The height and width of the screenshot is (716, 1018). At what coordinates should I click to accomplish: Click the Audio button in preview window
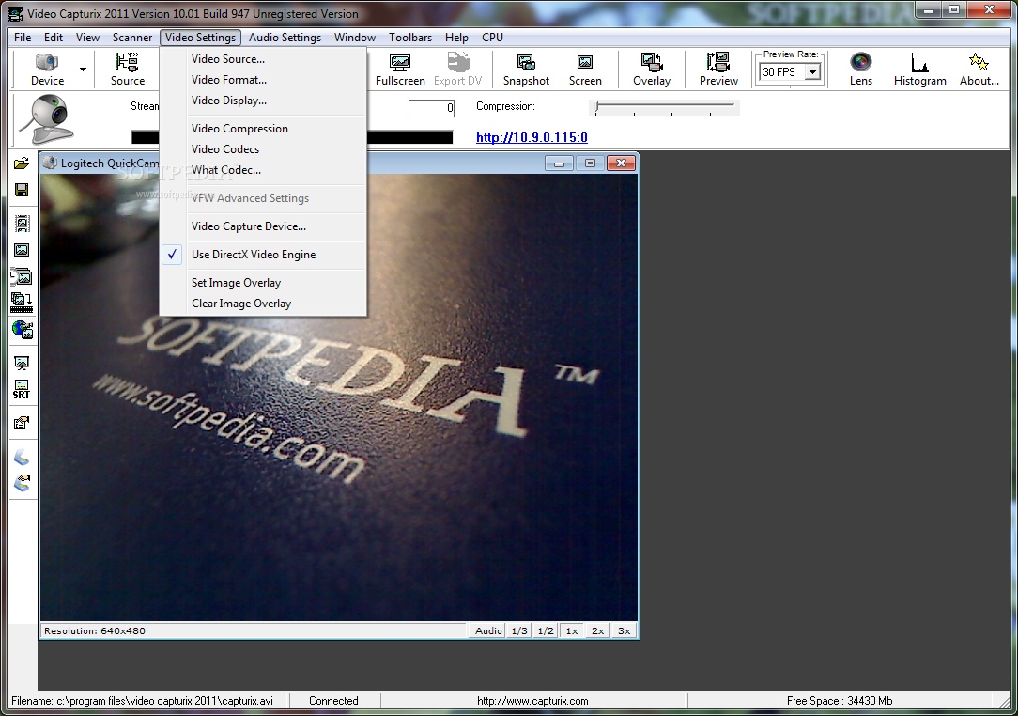coord(488,630)
